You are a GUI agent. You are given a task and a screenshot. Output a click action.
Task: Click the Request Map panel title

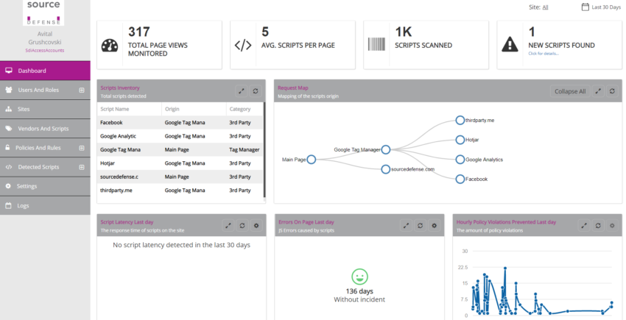(293, 88)
